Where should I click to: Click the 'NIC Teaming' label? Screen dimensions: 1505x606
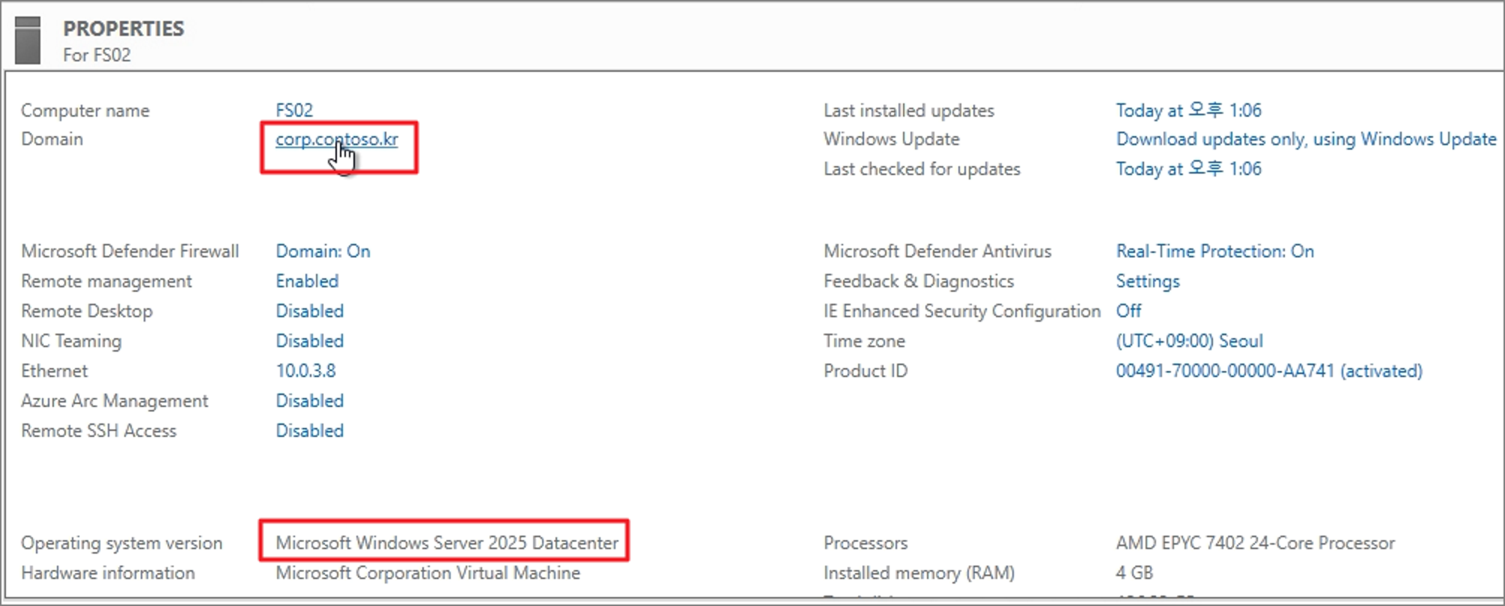point(71,341)
